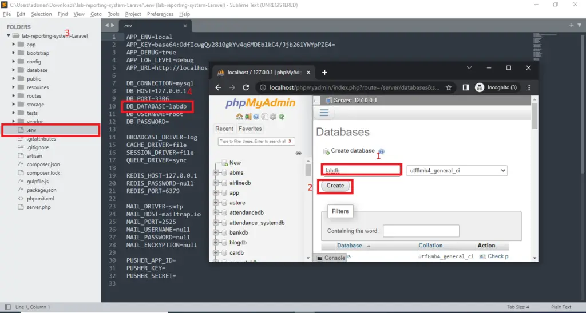
Task: Open the blogdb database link
Action: [x=238, y=243]
